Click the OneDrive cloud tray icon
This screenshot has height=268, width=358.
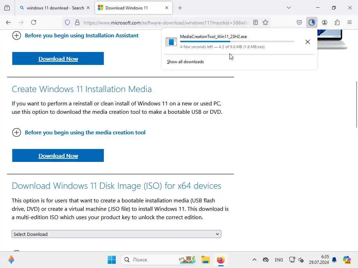click(x=266, y=260)
